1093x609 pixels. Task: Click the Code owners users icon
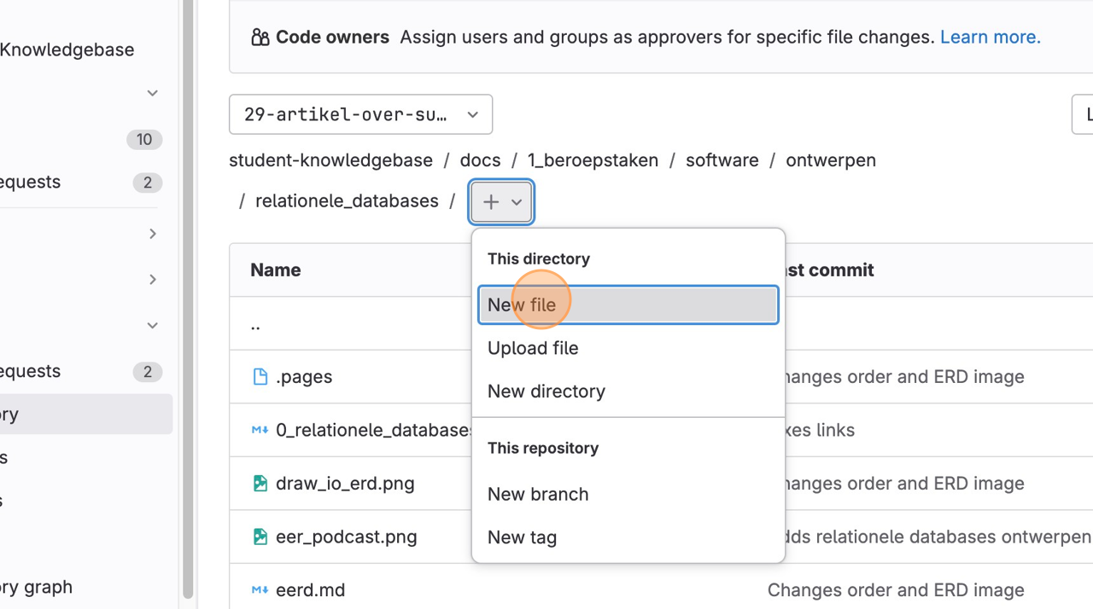[x=260, y=38]
